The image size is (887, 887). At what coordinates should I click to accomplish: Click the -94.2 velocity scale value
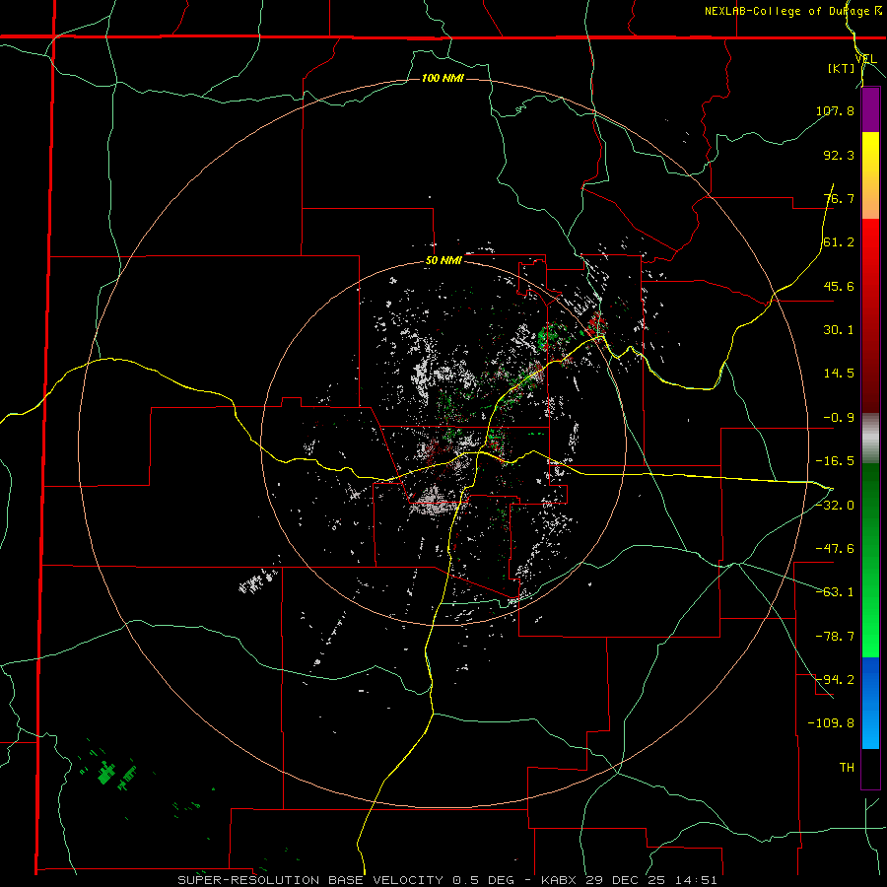pos(835,680)
